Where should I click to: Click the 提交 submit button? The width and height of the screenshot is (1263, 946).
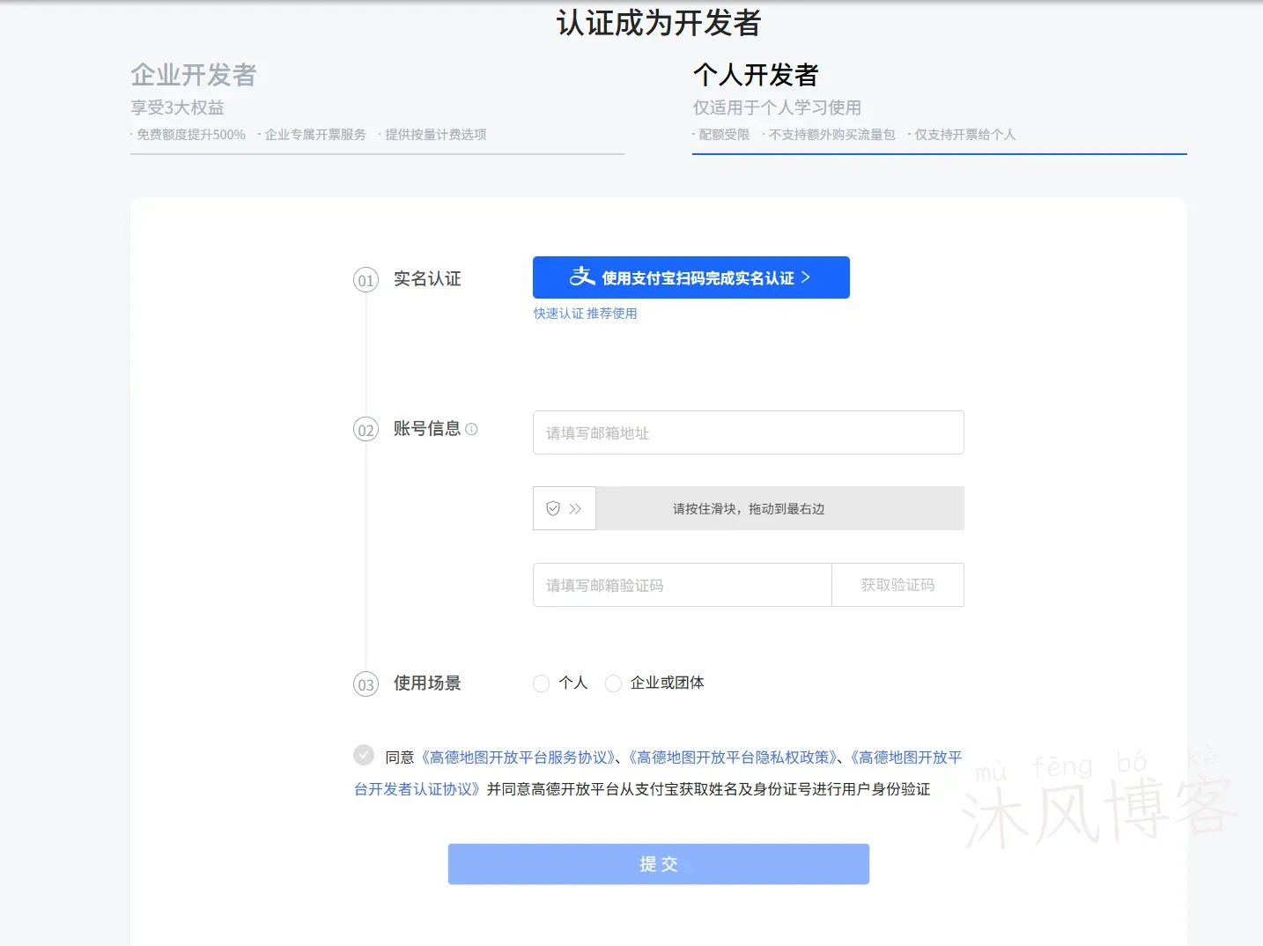point(658,864)
